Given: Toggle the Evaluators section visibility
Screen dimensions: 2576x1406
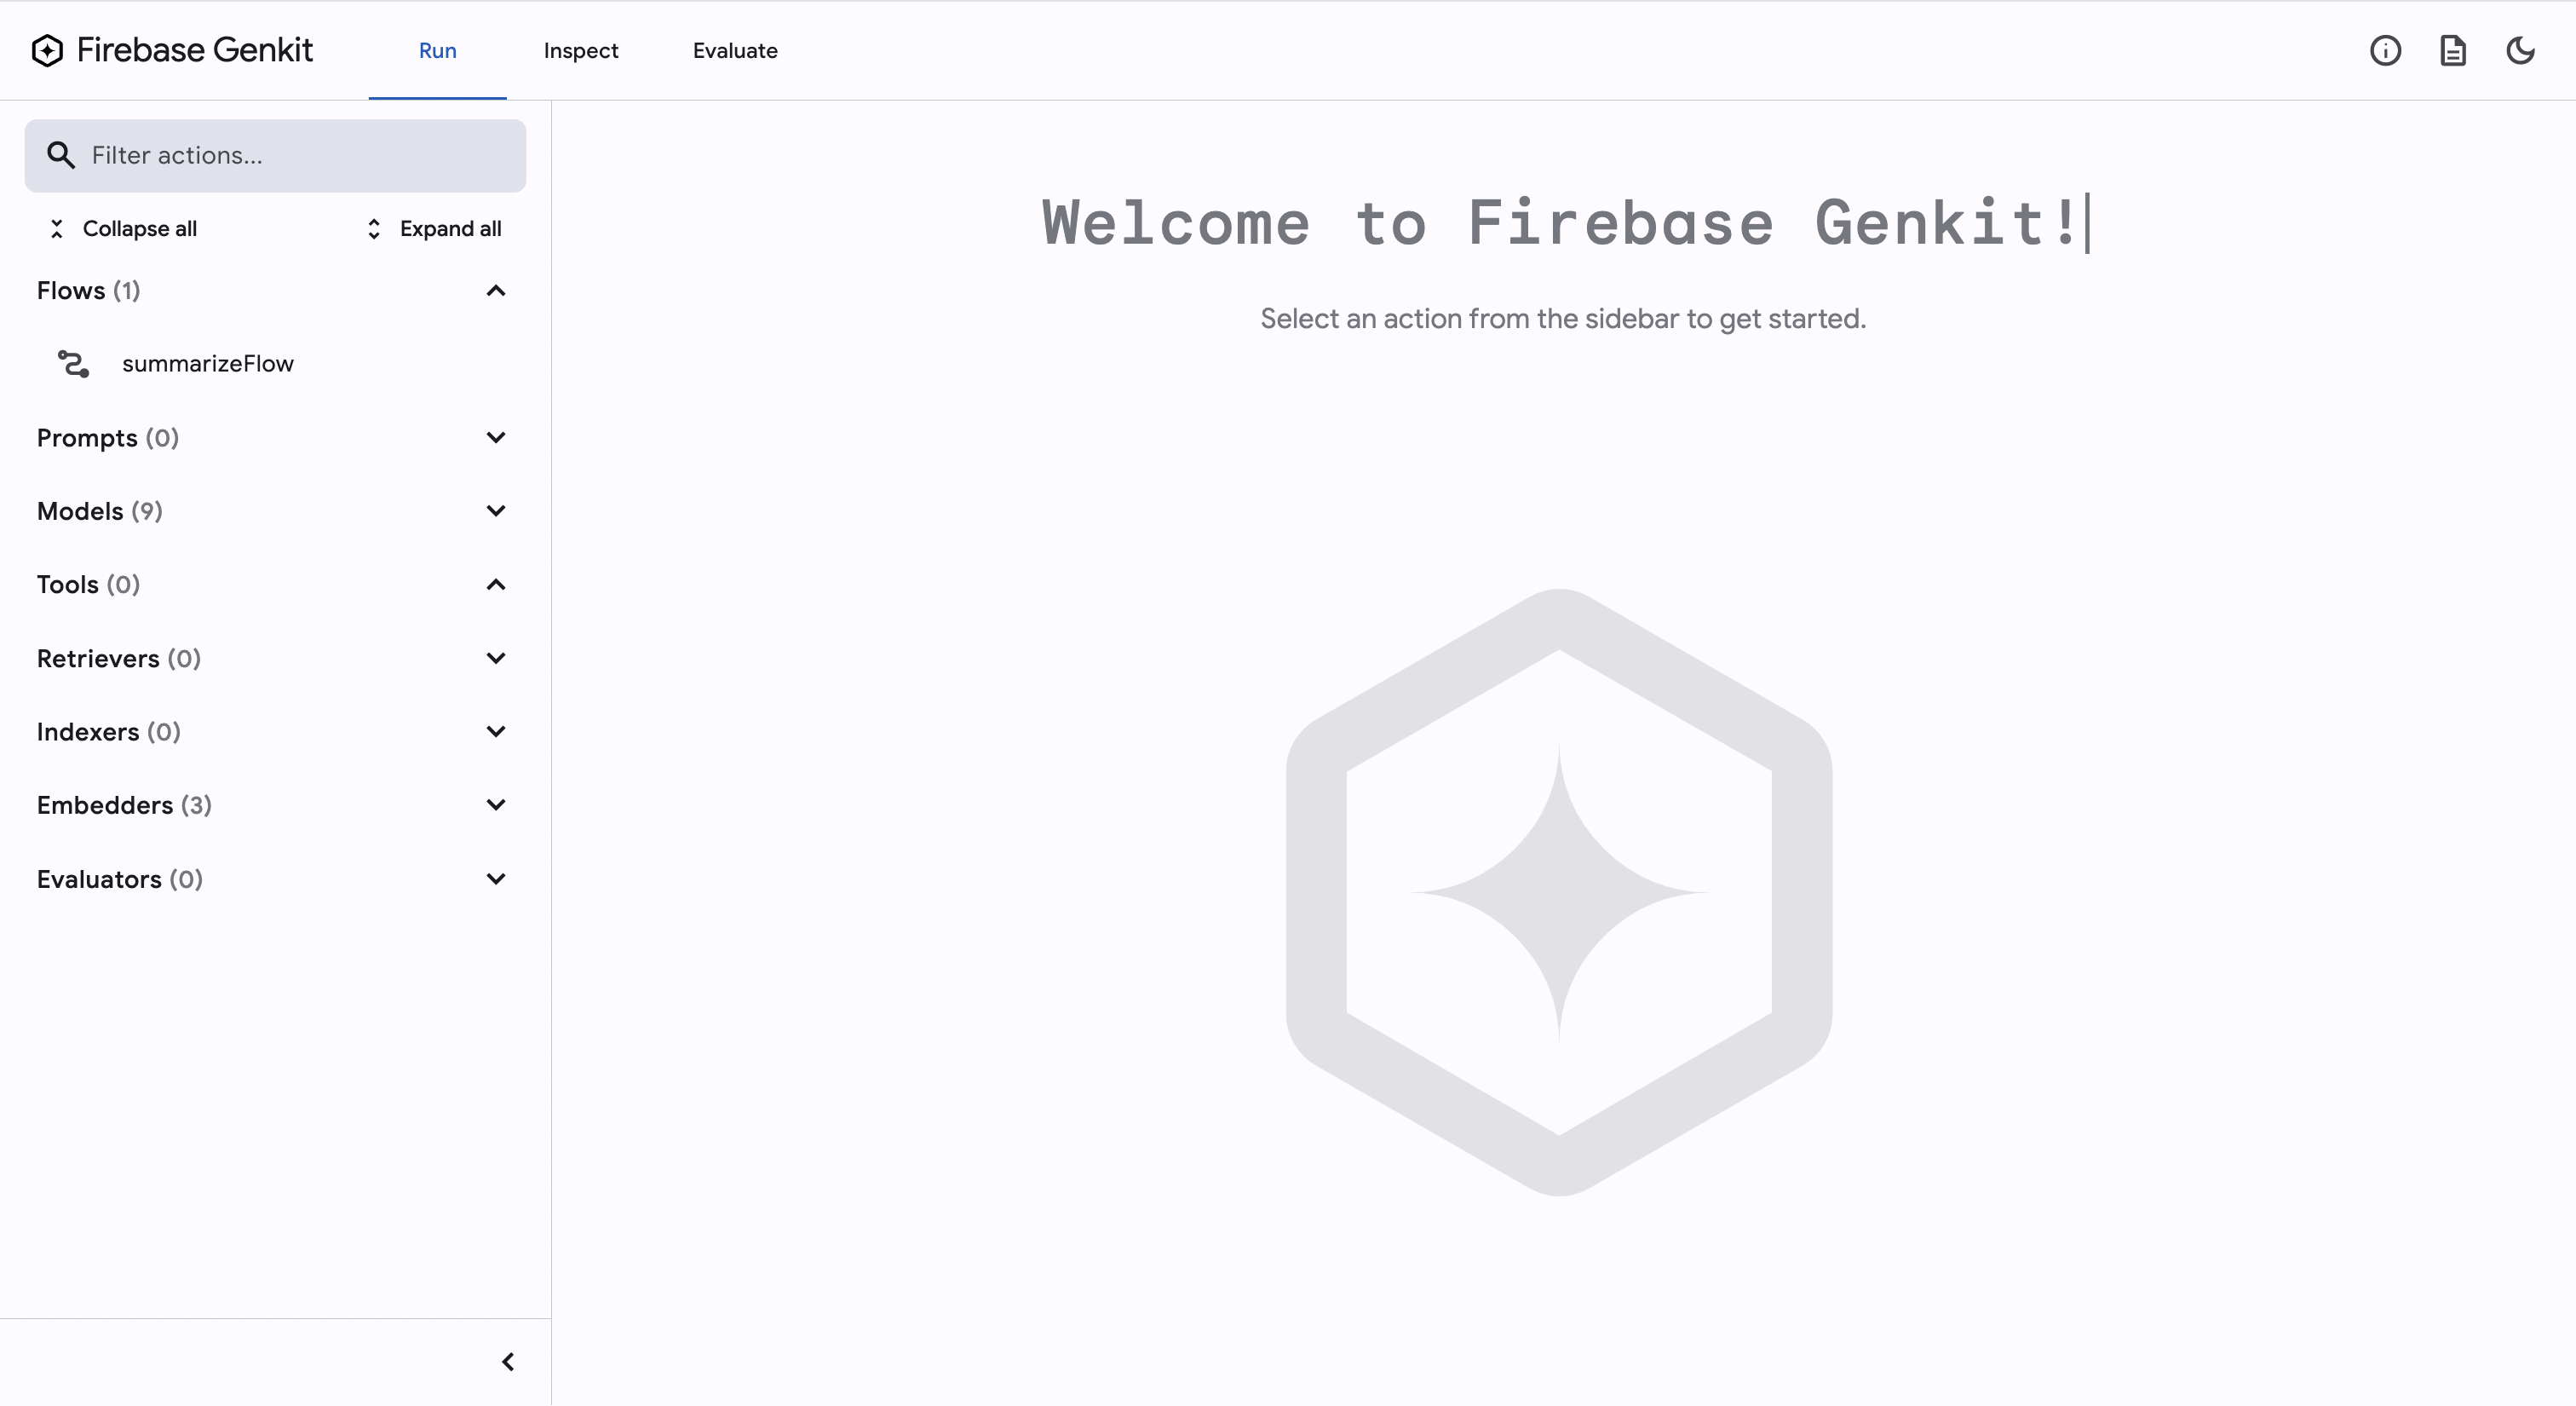Looking at the screenshot, I should tap(497, 878).
